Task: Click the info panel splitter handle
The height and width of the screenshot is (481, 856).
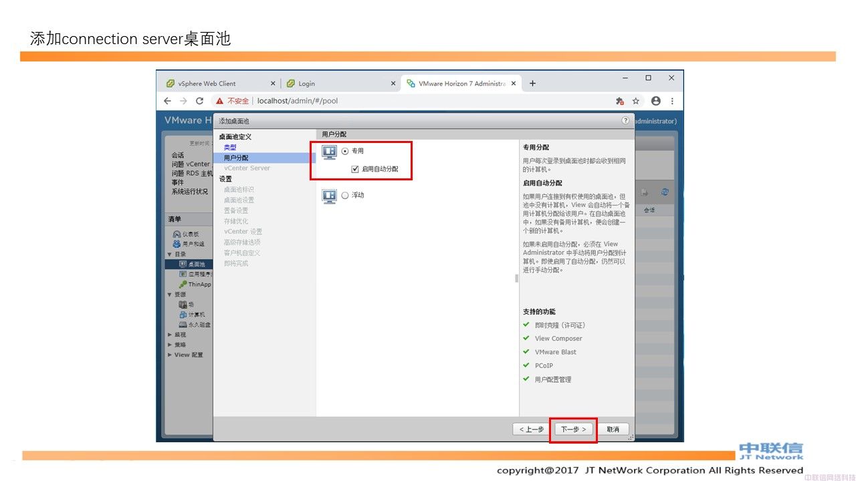Action: 516,279
